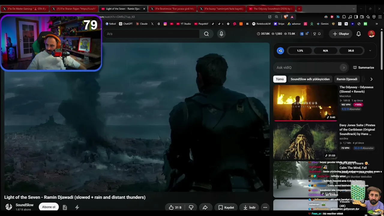Open the Stripe bookmark
Image resolution: width=384 pixels, height=216 pixels.
(x=279, y=24)
